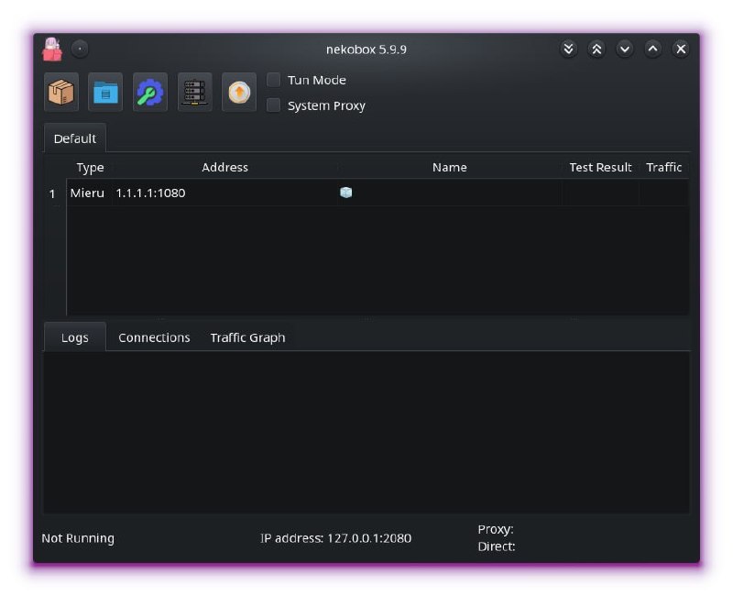Image resolution: width=733 pixels, height=596 pixels.
Task: Click the double up chevron title button
Action: [596, 49]
